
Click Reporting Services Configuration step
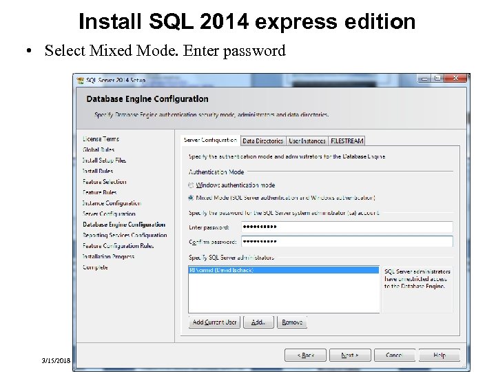[x=125, y=236]
